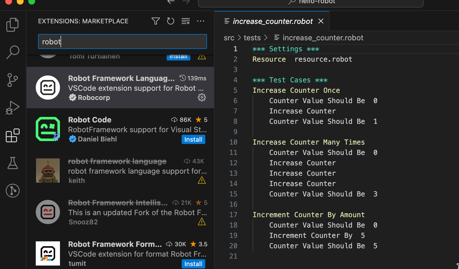Open Views and More Actions ellipsis menu
This screenshot has width=459, height=269.
point(201,21)
